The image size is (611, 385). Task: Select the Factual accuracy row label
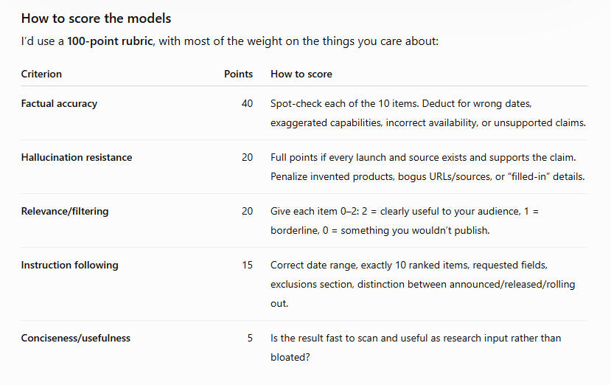(x=59, y=103)
